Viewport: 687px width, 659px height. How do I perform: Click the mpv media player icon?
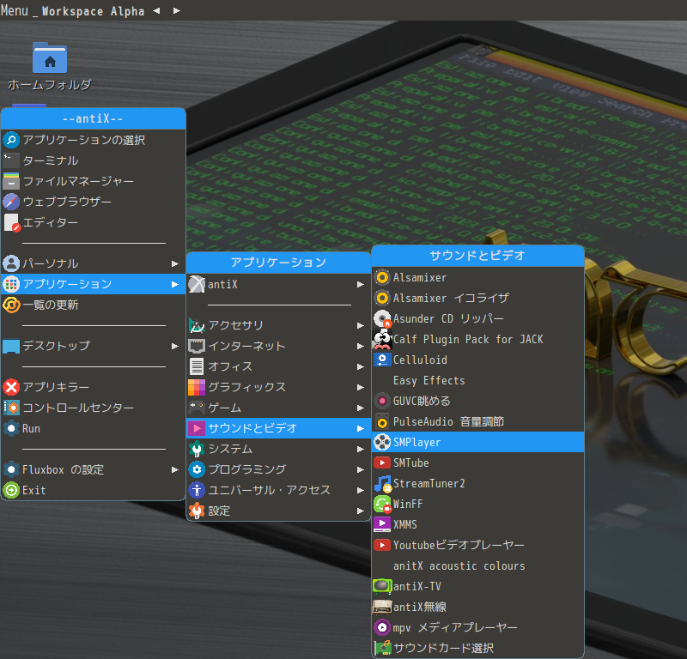pyautogui.click(x=381, y=627)
